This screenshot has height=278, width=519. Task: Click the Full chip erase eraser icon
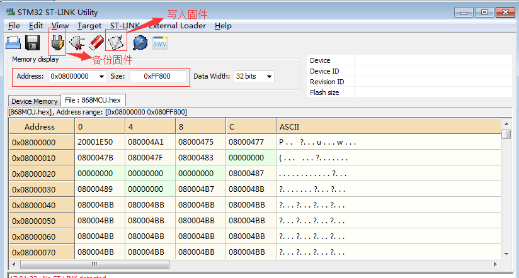click(96, 43)
